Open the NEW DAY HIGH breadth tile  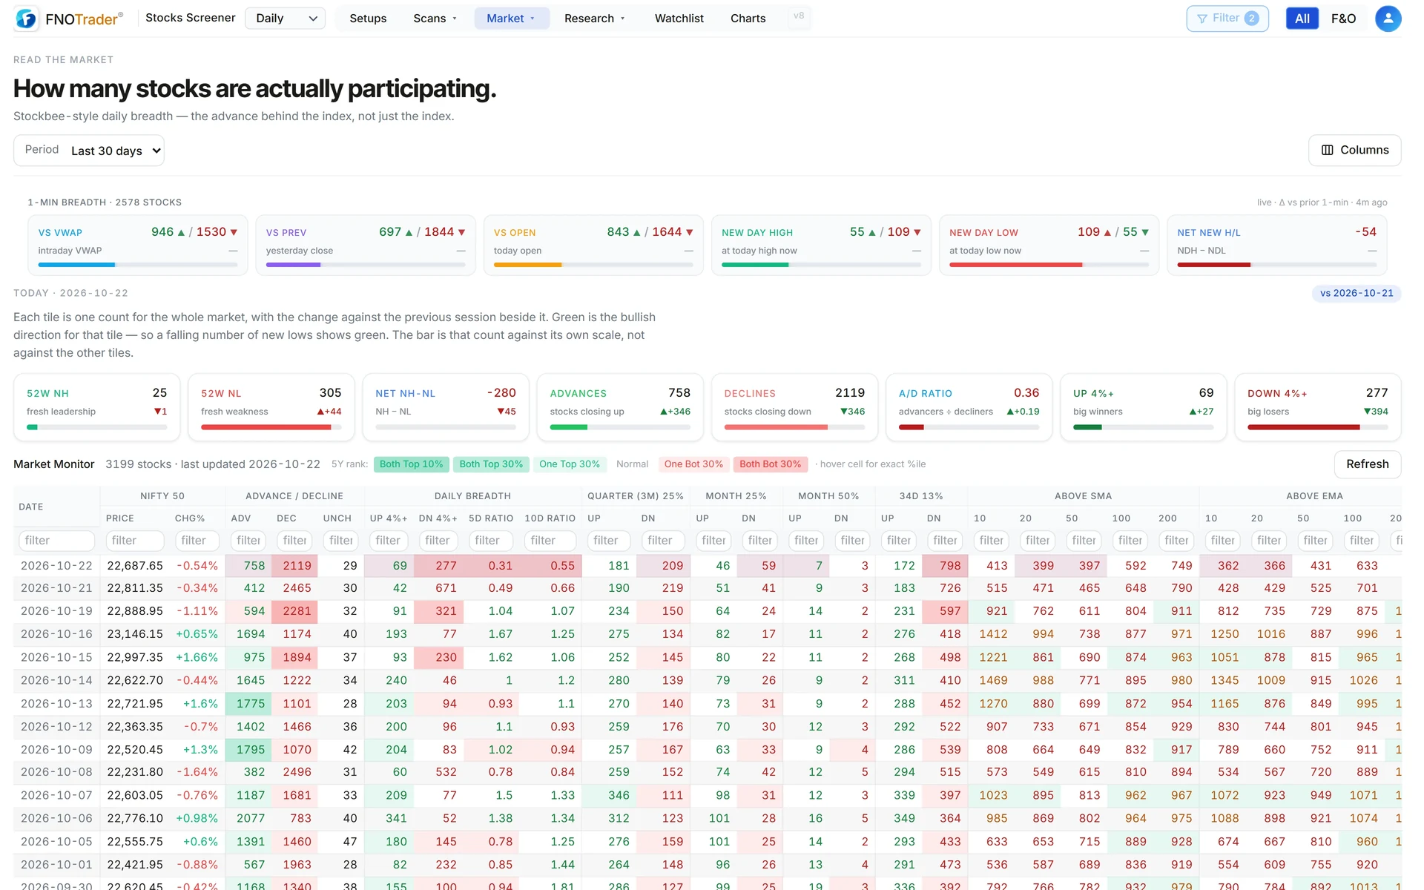[x=821, y=245]
